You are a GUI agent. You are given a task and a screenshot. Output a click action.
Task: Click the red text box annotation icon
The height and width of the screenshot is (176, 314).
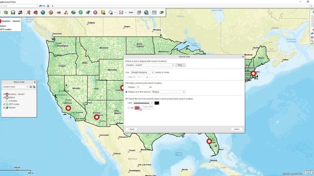[121, 12]
